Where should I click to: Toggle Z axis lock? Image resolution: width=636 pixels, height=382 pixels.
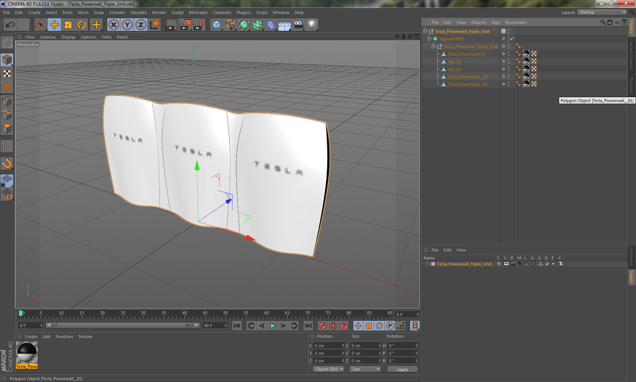pos(141,25)
